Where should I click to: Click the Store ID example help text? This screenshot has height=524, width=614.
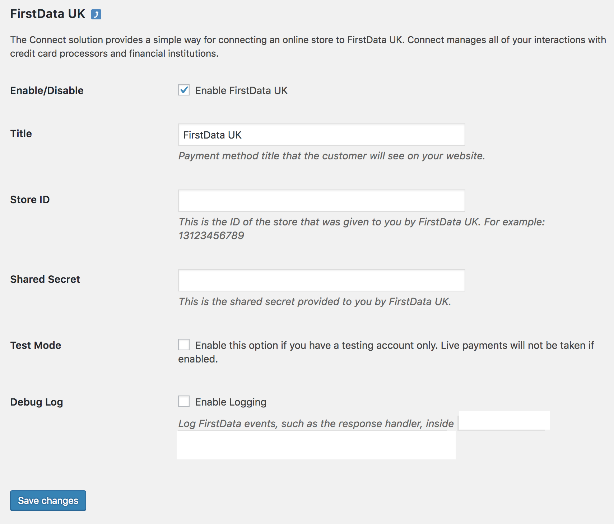click(361, 222)
